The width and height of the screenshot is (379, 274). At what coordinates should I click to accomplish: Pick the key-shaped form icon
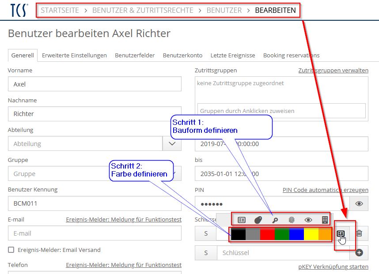[x=275, y=219]
